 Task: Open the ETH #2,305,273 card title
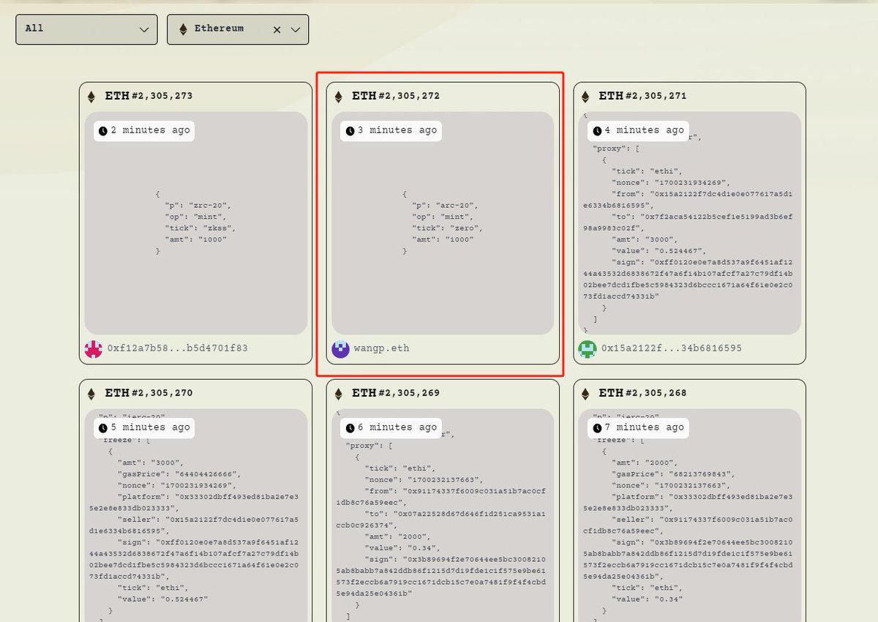click(x=149, y=96)
